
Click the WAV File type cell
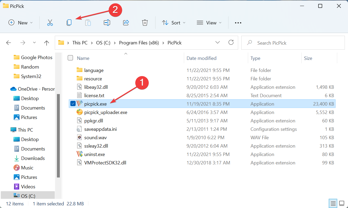pos(259,137)
